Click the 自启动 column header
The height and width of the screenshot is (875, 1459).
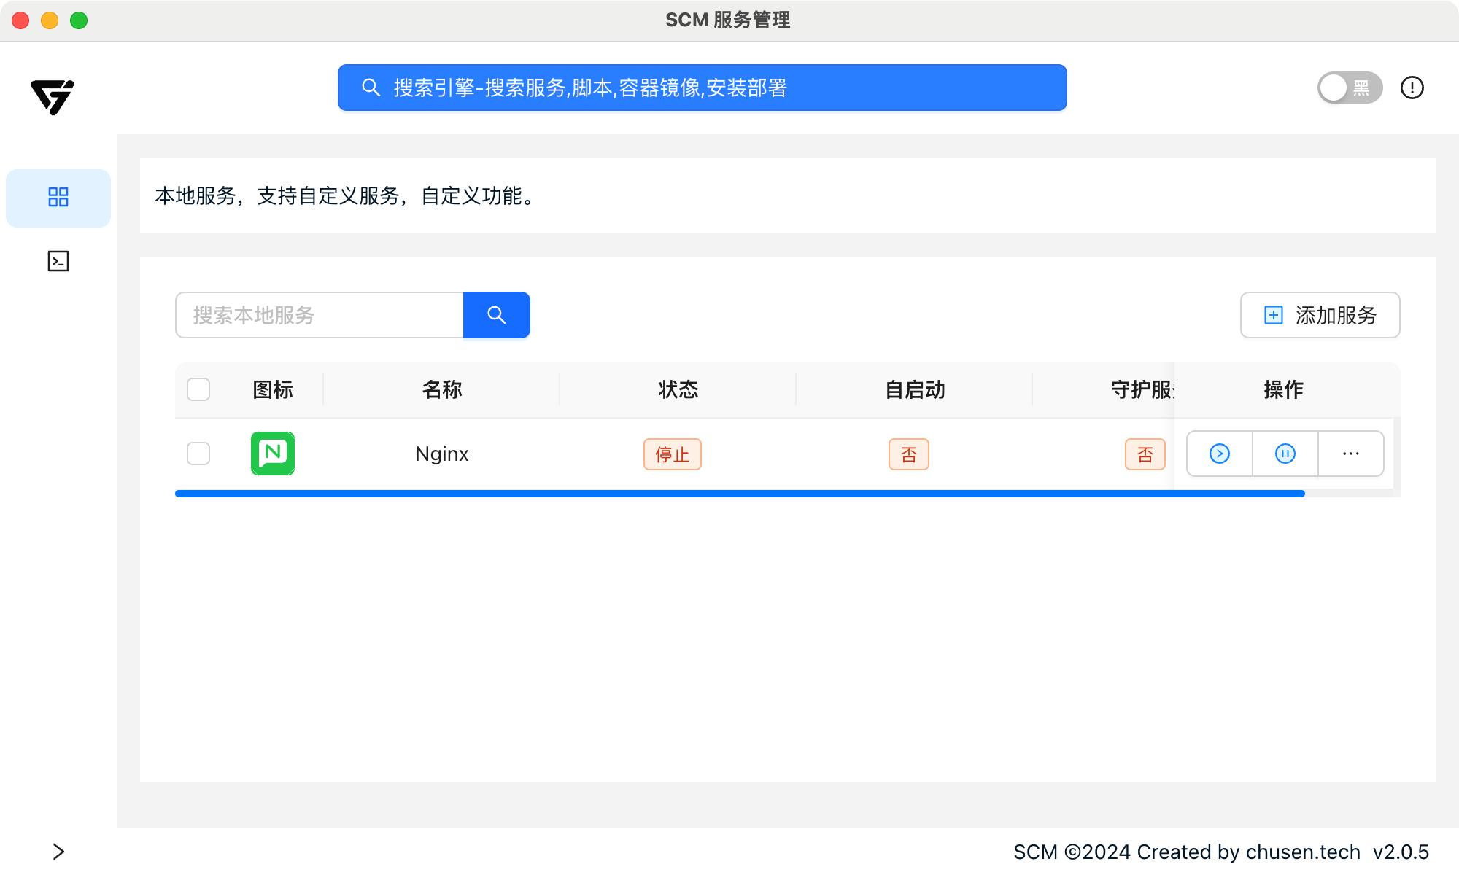point(914,389)
